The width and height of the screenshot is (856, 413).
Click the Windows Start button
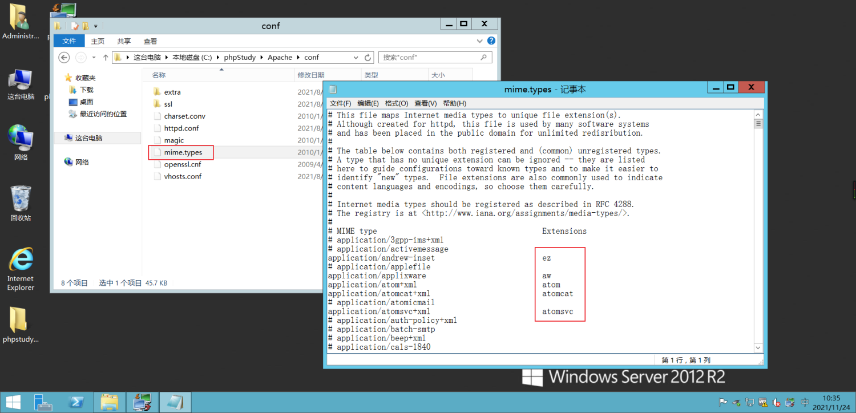coord(13,402)
